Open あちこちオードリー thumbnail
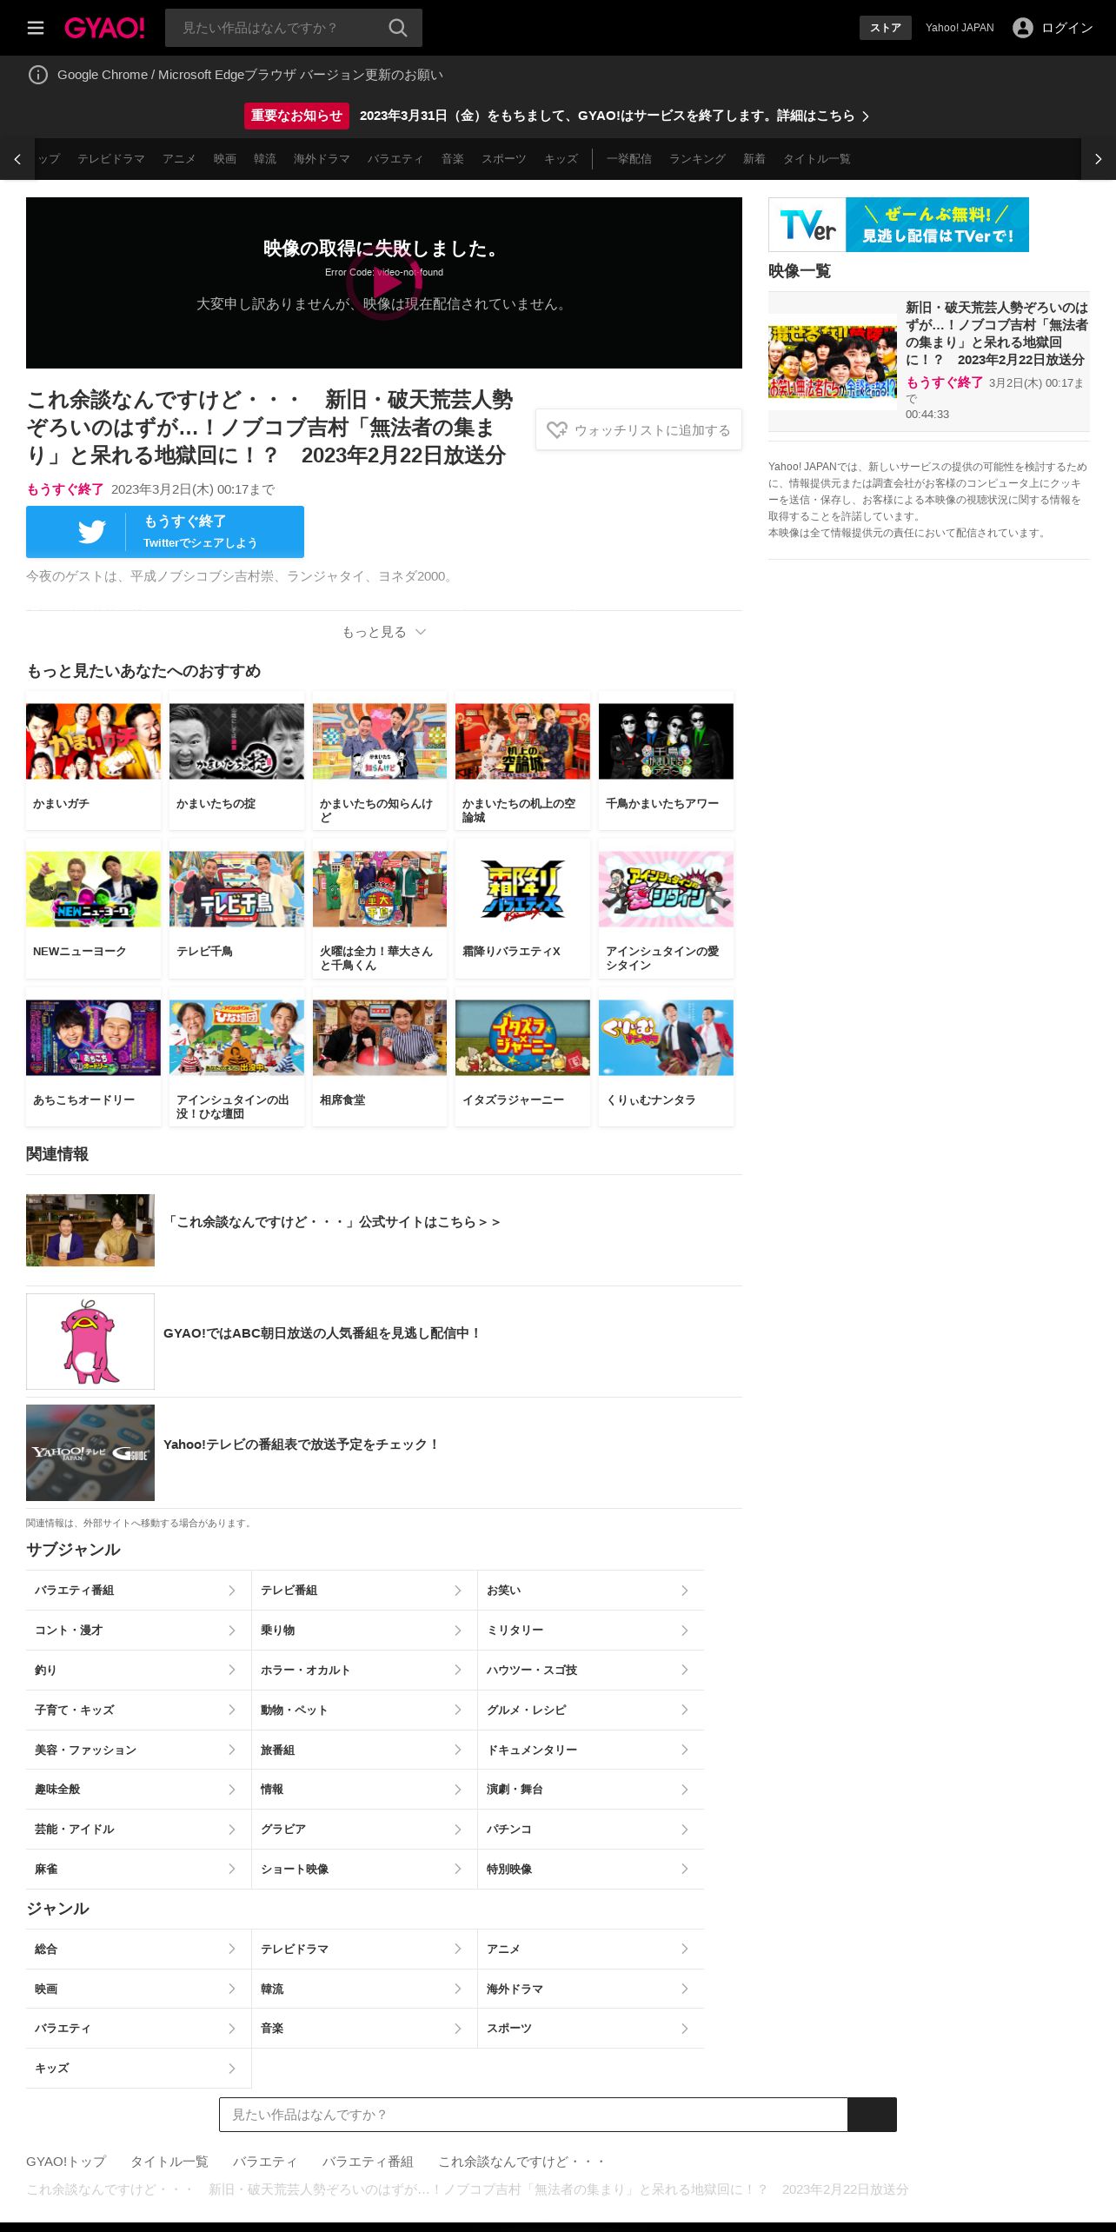The width and height of the screenshot is (1116, 2232). click(x=94, y=1038)
